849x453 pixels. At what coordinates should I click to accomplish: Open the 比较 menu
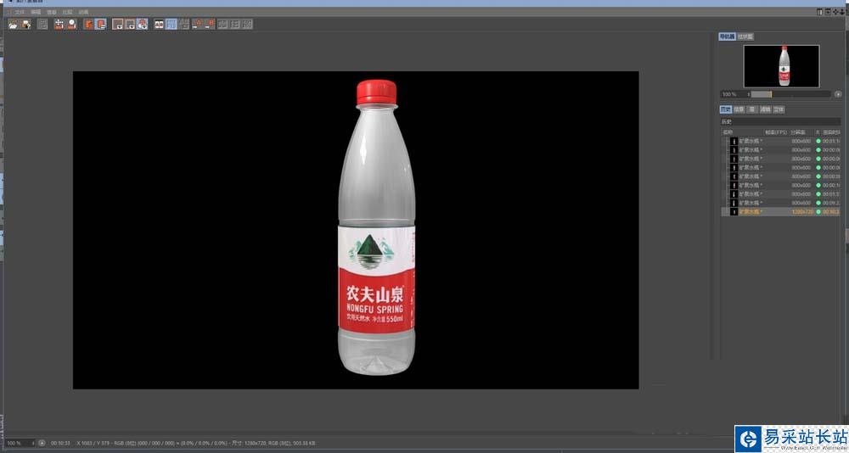[x=67, y=12]
